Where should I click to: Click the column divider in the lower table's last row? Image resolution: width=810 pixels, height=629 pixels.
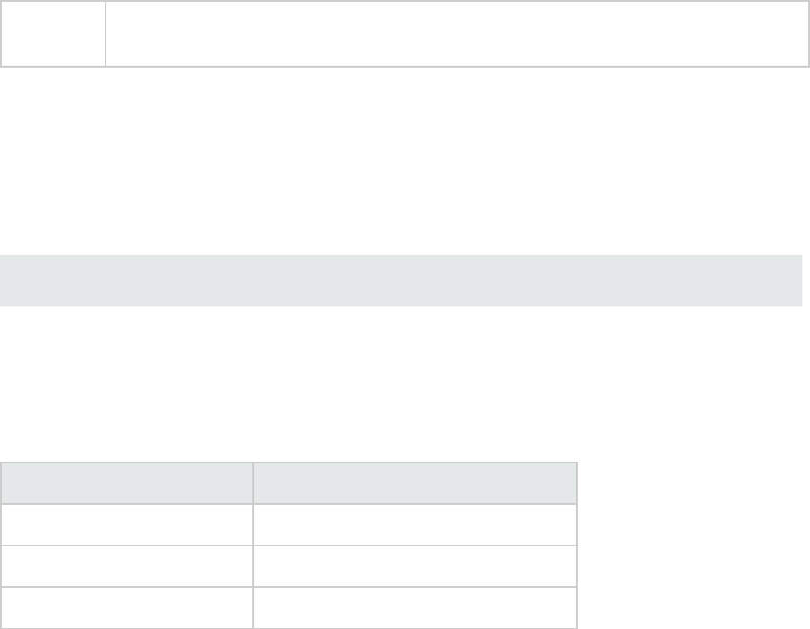tap(253, 607)
